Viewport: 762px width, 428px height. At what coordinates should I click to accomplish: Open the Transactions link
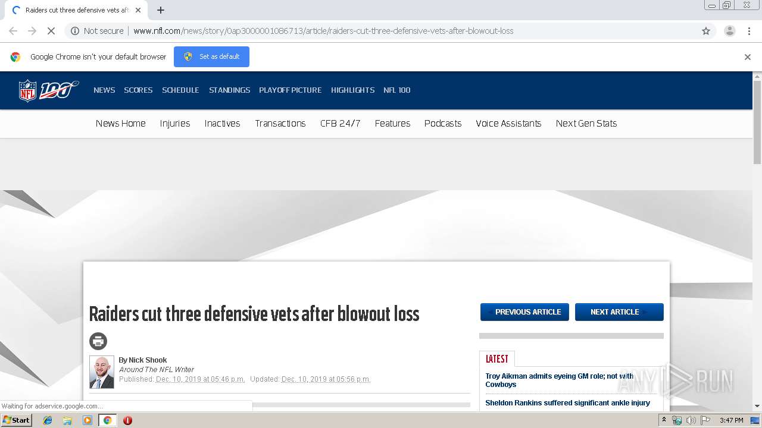280,124
